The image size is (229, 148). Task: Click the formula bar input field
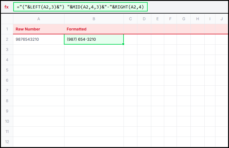pos(80,7)
